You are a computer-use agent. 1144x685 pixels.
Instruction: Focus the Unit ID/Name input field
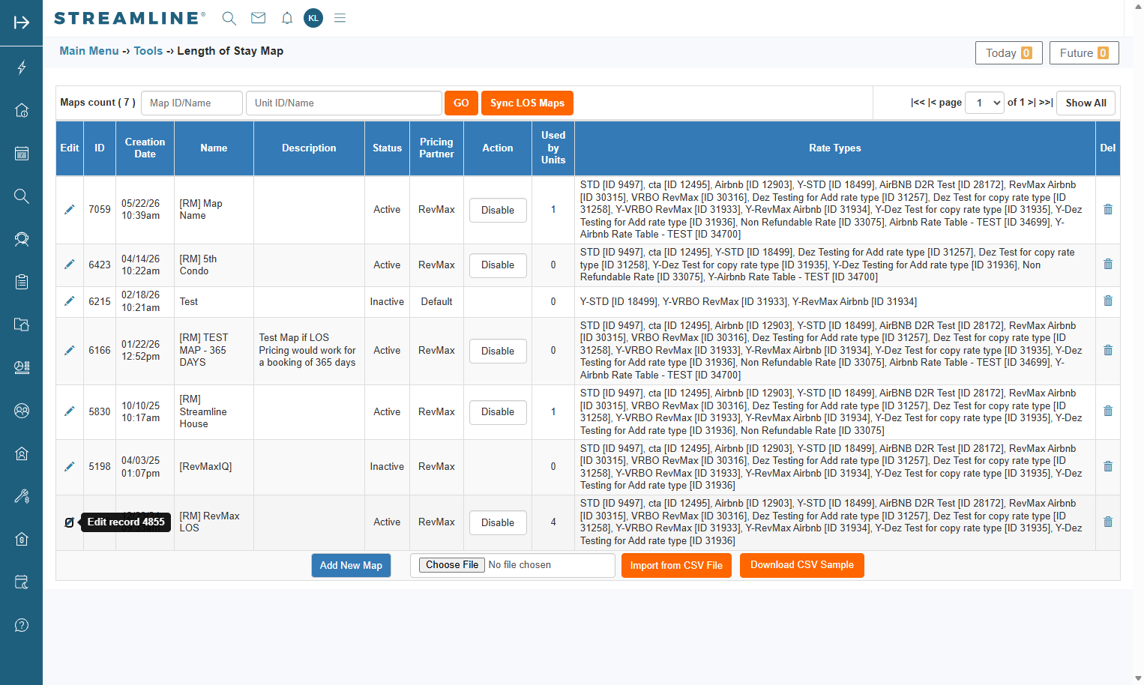(344, 103)
